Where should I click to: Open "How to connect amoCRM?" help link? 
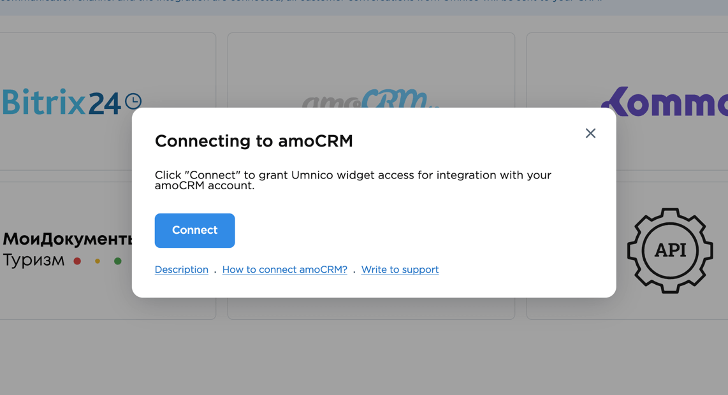[284, 269]
